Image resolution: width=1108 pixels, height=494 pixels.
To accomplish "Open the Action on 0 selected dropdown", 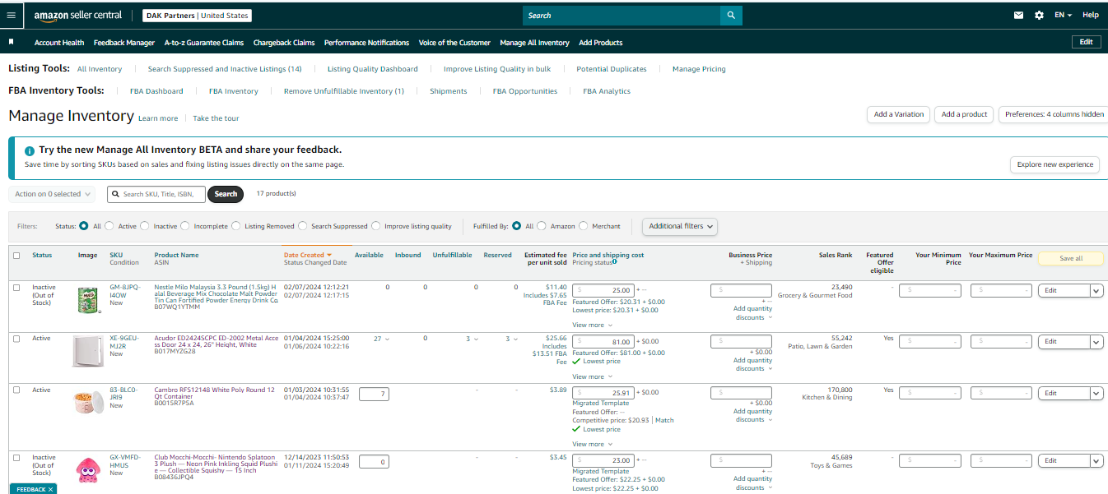I will (x=53, y=194).
